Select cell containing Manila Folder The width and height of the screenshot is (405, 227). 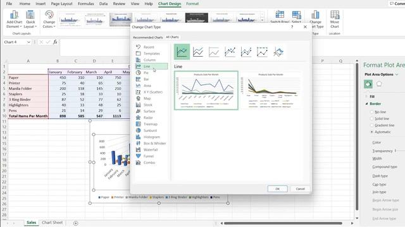(28, 88)
